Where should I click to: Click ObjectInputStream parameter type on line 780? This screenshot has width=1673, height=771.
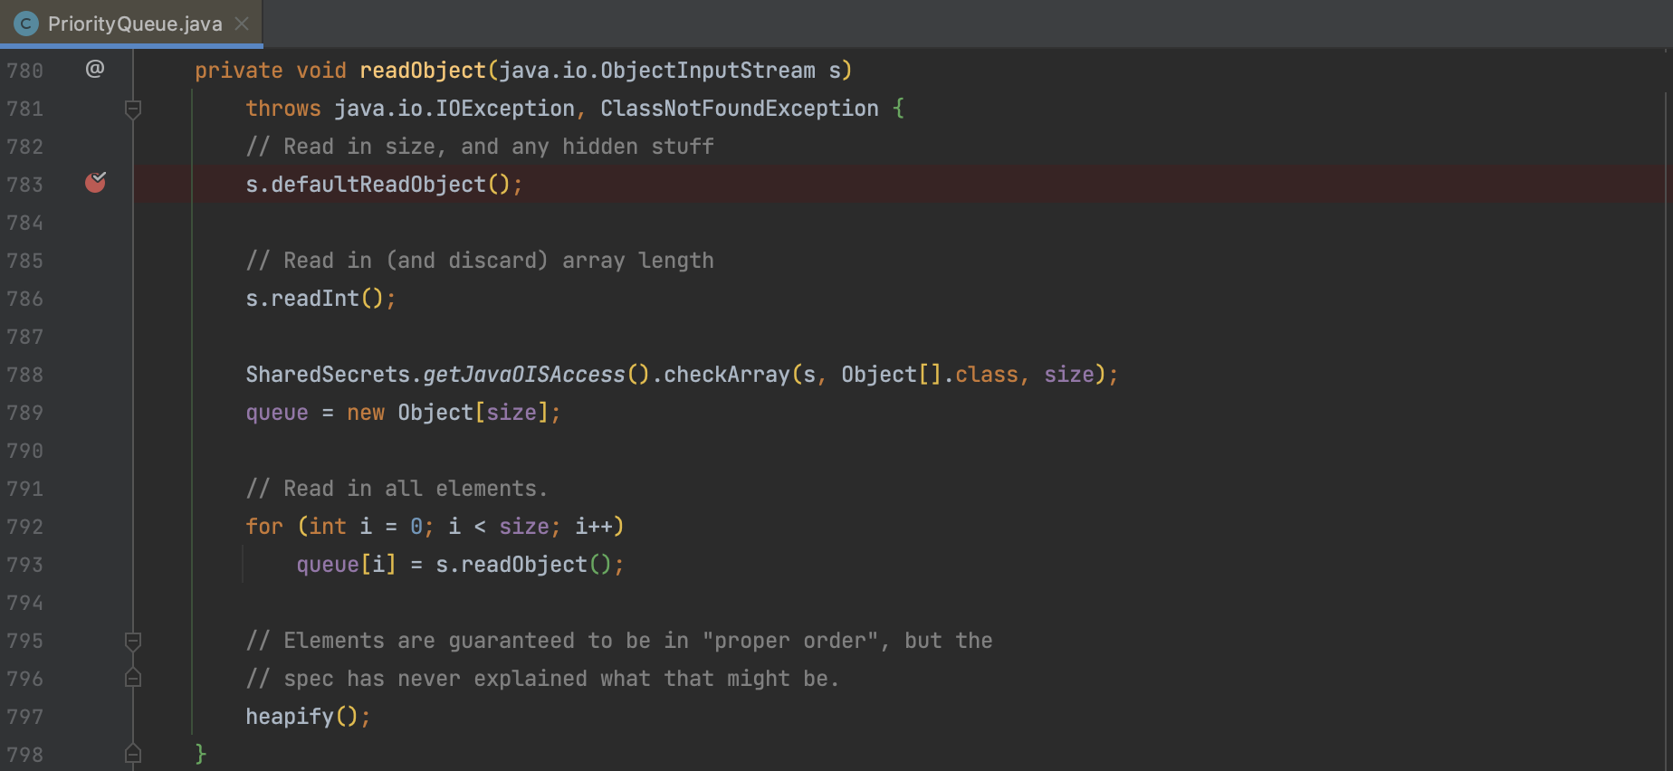708,71
